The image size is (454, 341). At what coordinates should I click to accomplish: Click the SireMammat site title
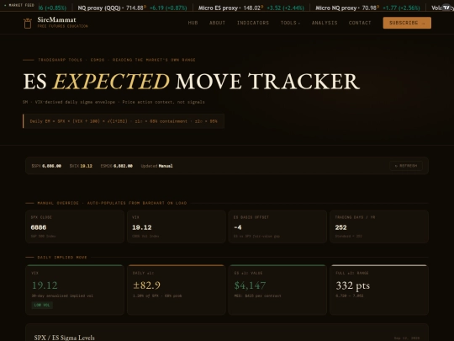(x=57, y=19)
